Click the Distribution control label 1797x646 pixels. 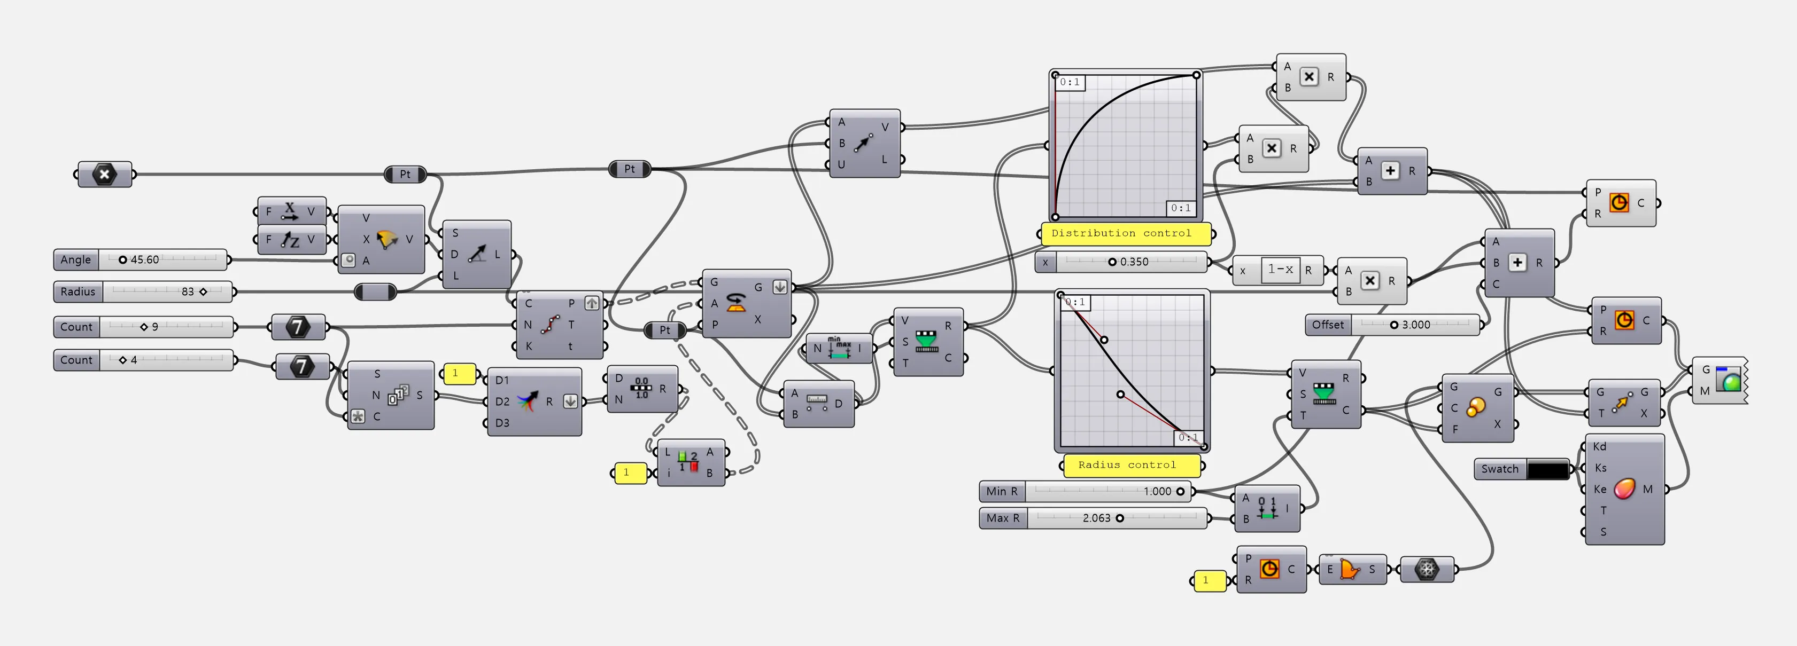coord(1121,233)
